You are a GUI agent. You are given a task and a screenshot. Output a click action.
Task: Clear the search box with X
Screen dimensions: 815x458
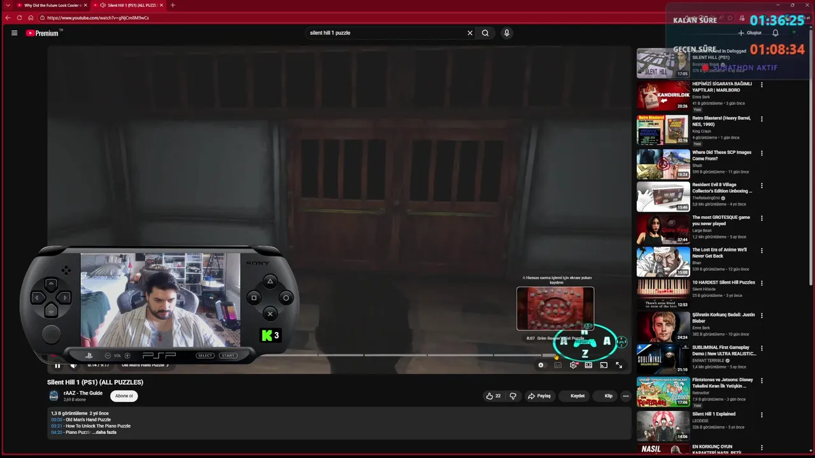pyautogui.click(x=470, y=33)
